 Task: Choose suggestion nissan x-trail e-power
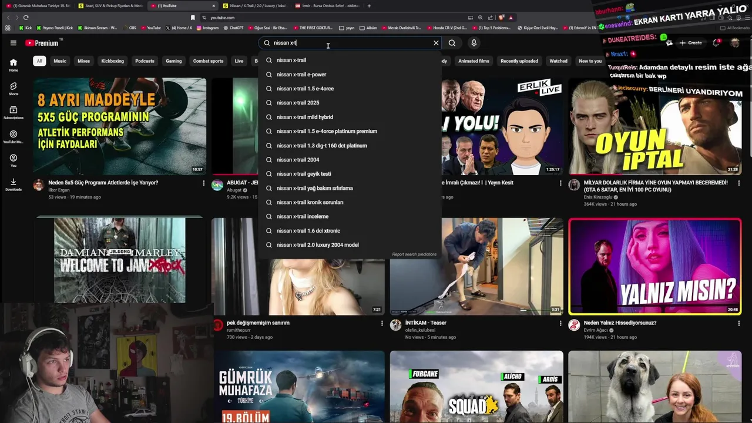pos(350,75)
